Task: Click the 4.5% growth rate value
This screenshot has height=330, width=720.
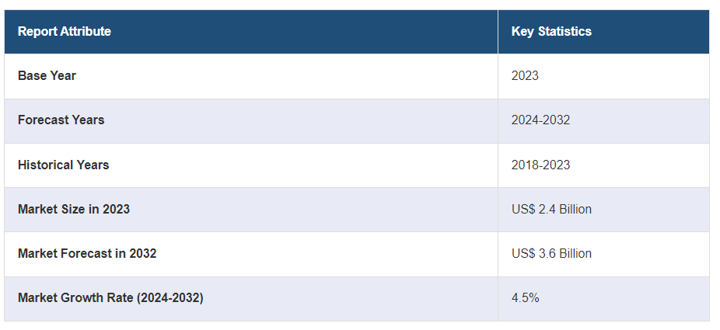Action: [525, 298]
